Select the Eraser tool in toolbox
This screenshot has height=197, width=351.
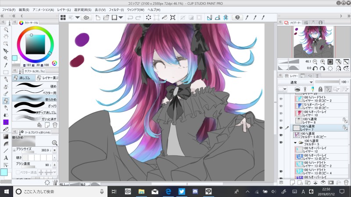pyautogui.click(x=6, y=101)
